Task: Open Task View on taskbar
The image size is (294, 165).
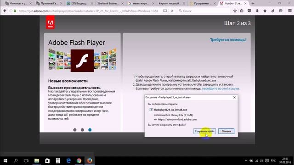Action: [x=26, y=160]
